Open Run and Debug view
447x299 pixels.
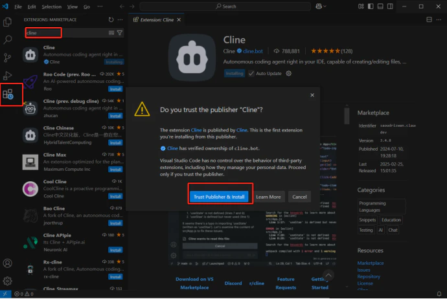point(7,76)
